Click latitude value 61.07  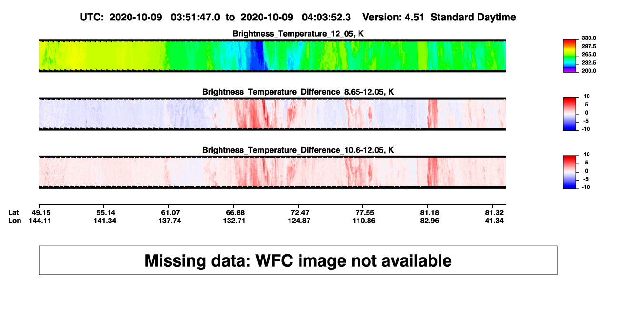click(171, 212)
